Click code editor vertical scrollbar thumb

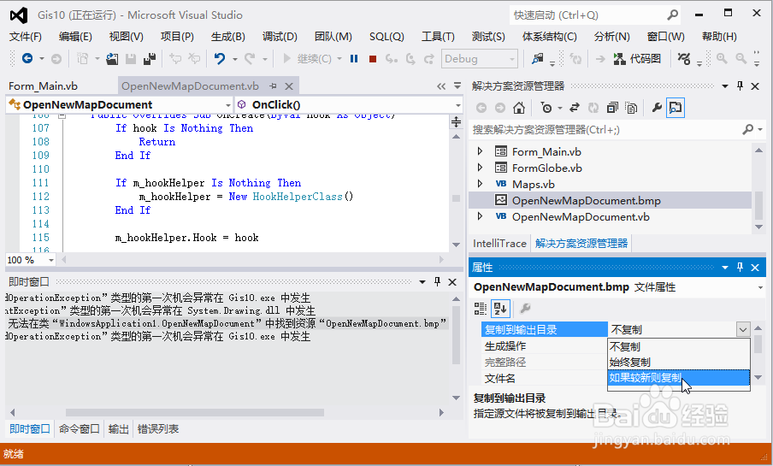pyautogui.click(x=456, y=198)
